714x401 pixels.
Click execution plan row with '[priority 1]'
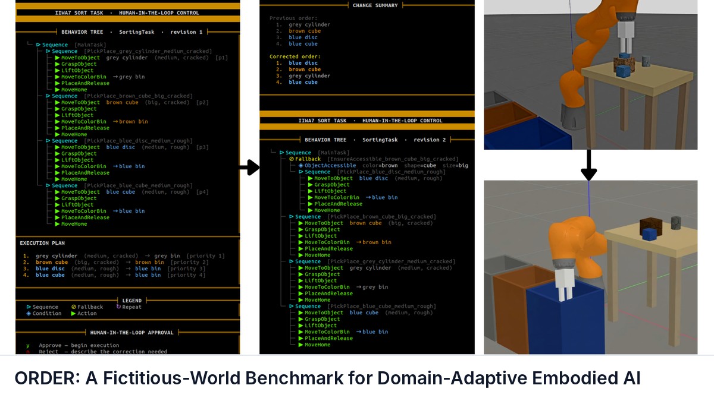click(x=124, y=256)
